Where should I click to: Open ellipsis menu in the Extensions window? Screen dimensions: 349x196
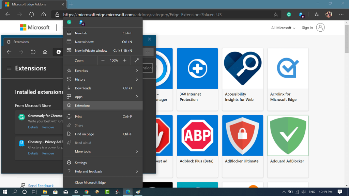pos(148,52)
